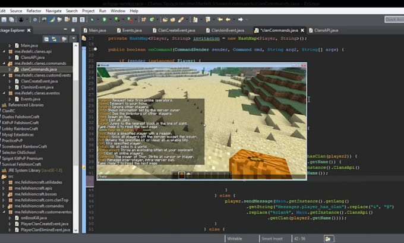The width and height of the screenshot is (404, 243).
Task: Switch to the ClanJoinEvent.java tab
Action: [x=225, y=30]
